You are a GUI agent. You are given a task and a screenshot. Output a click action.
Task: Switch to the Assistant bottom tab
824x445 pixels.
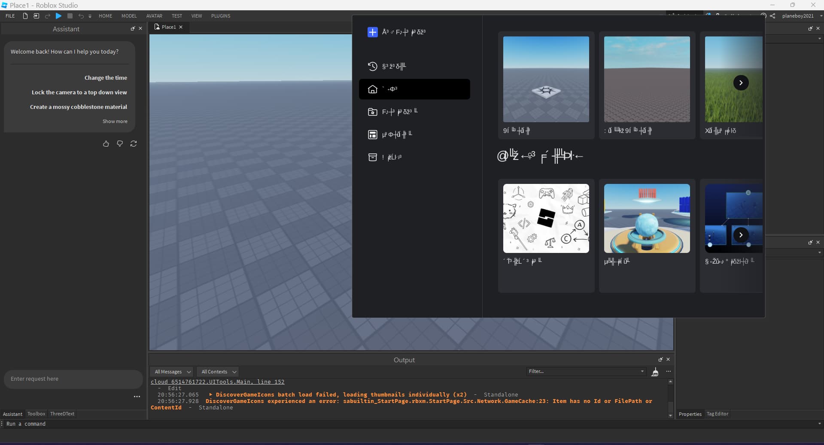(x=12, y=414)
